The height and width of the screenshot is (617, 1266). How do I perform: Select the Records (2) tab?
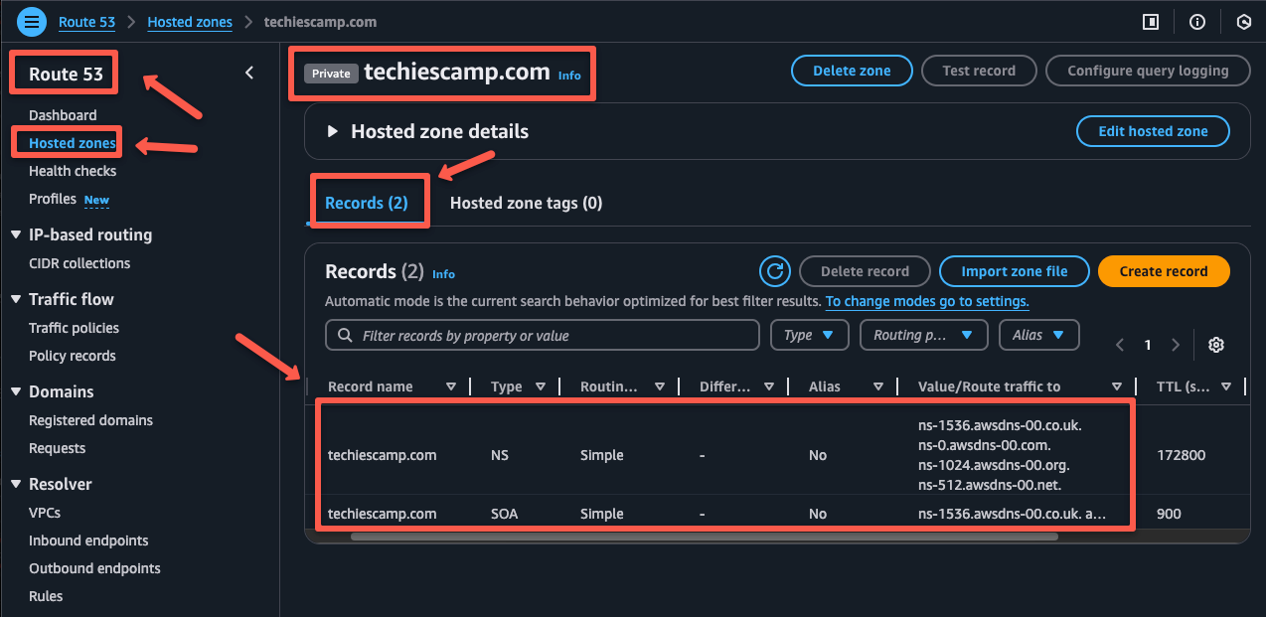(x=369, y=200)
